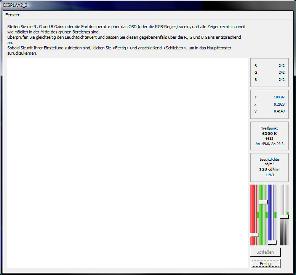Image resolution: width=296 pixels, height=275 pixels.
Task: Click the Weißpunkt 6500 K target
Action: [269, 134]
